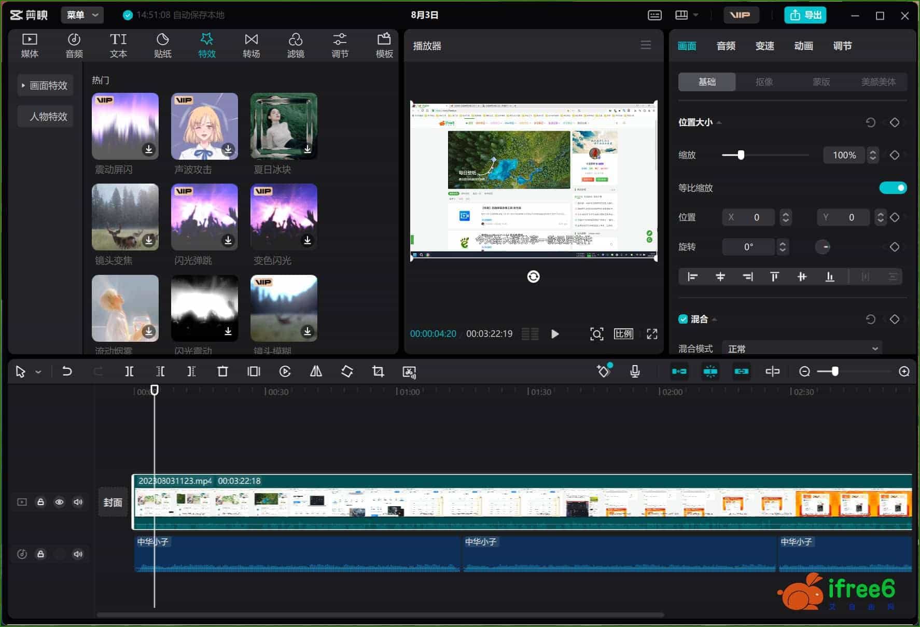
Task: Expand the 画面特效 category
Action: click(45, 86)
